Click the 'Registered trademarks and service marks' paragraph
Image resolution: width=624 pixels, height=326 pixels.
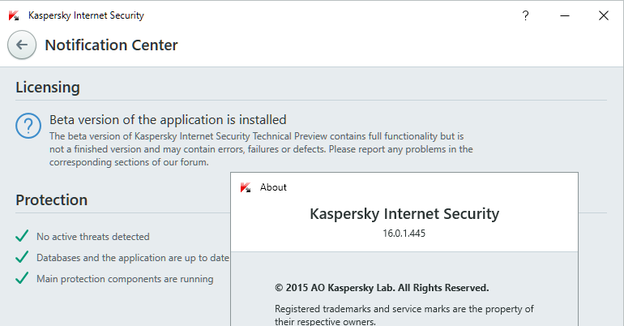tap(404, 315)
